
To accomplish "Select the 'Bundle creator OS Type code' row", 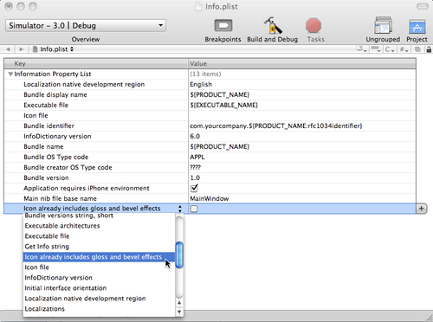I will [210, 168].
